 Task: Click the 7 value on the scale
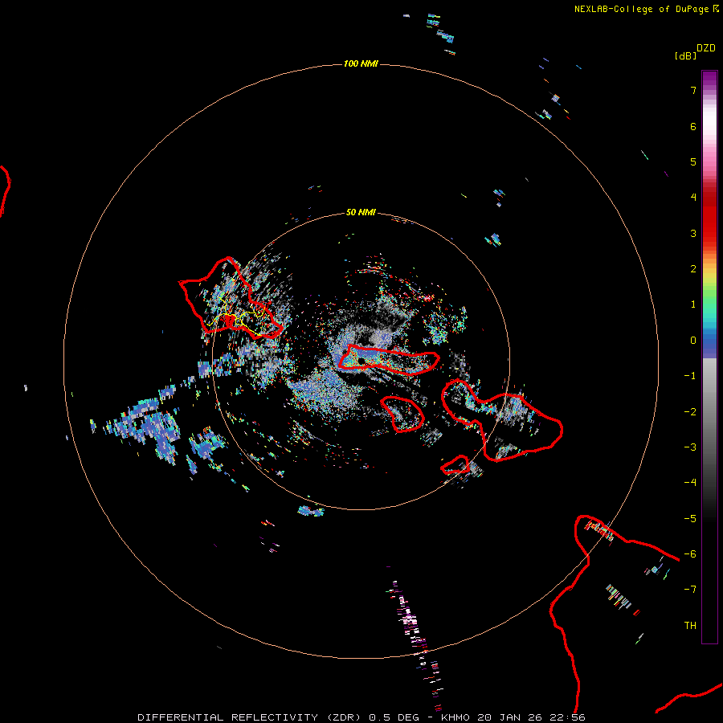[693, 90]
